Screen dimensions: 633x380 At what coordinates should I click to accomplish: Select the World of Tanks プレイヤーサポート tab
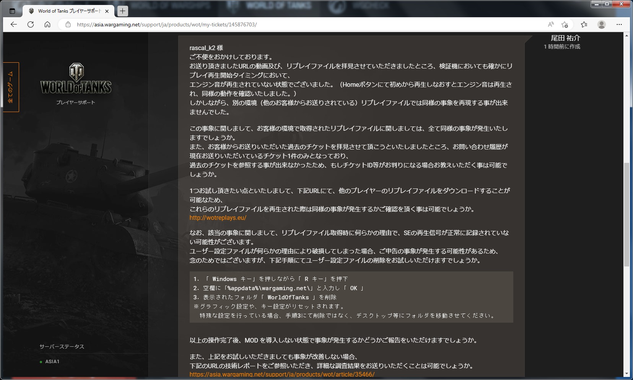[69, 11]
